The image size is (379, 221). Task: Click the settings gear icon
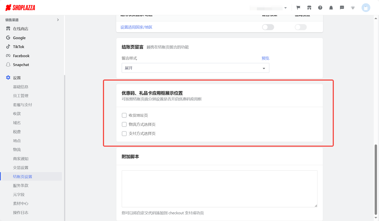point(8,77)
